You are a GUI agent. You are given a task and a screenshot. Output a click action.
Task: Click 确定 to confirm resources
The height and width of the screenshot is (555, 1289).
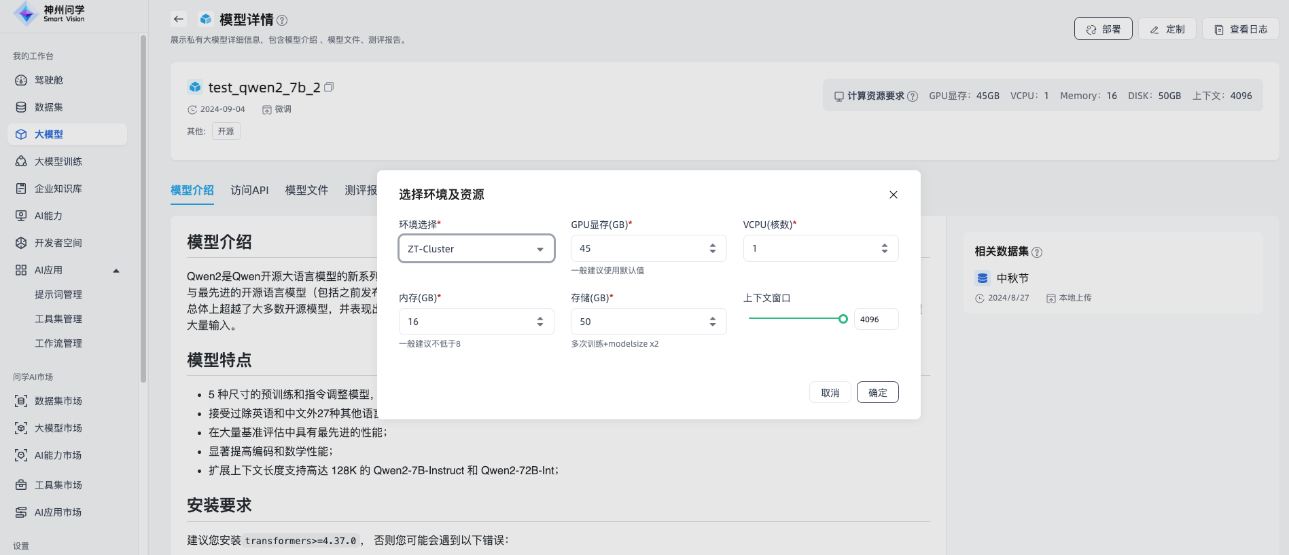click(x=877, y=393)
